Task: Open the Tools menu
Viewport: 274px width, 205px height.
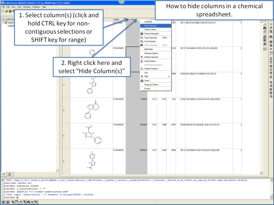Action: coord(19,7)
